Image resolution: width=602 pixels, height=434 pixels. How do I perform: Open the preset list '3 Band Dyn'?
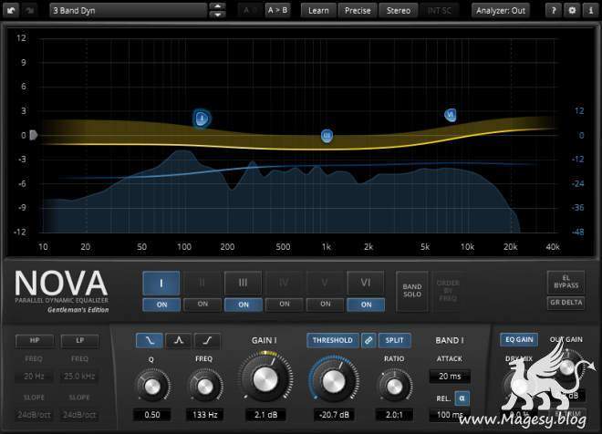click(x=128, y=11)
